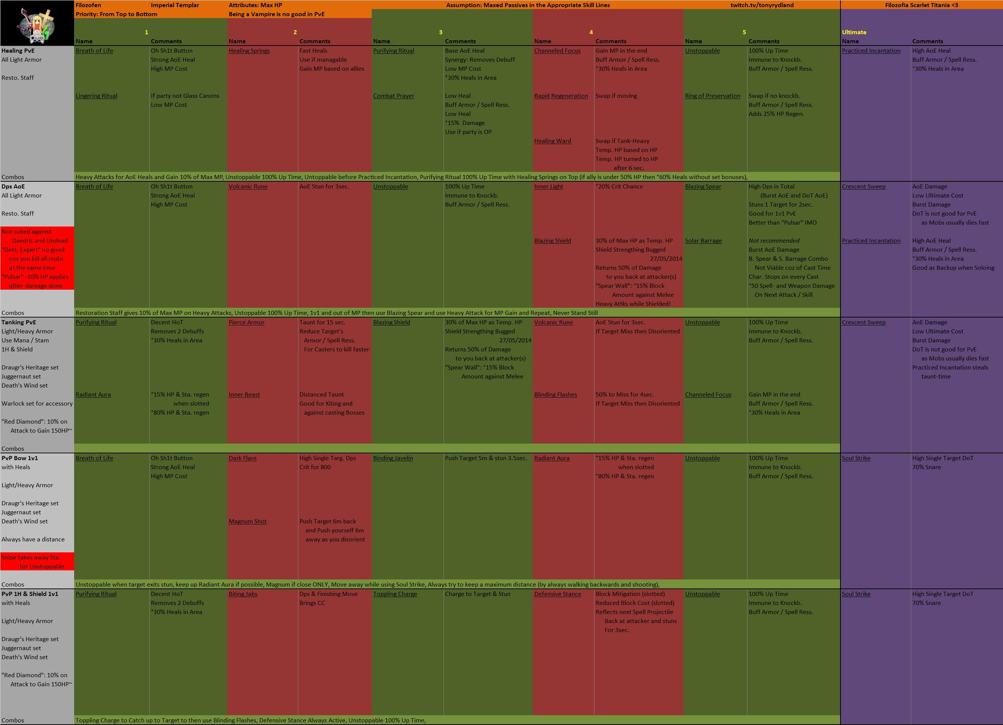Image resolution: width=1003 pixels, height=725 pixels.
Task: Click the Taunt for 15 sec. comment
Action: click(x=322, y=322)
